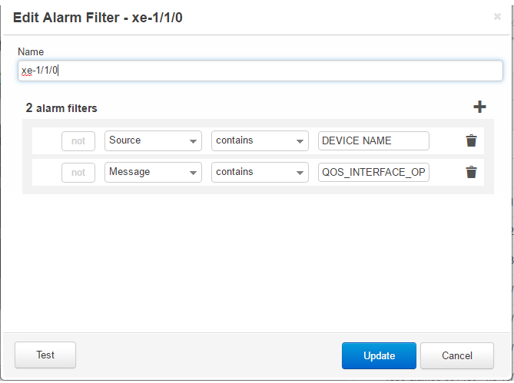Click the 'Name' field label
The image size is (514, 383).
coord(31,51)
